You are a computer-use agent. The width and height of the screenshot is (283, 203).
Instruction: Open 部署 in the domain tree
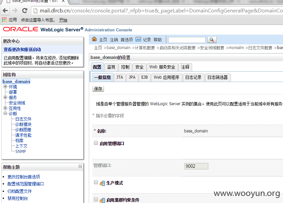pos(13,92)
